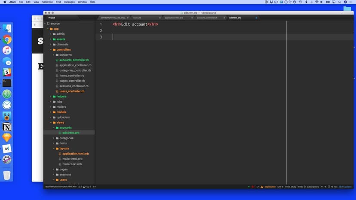Click on empty line 3 in the editor
This screenshot has width=356, height=200.
[x=193, y=37]
